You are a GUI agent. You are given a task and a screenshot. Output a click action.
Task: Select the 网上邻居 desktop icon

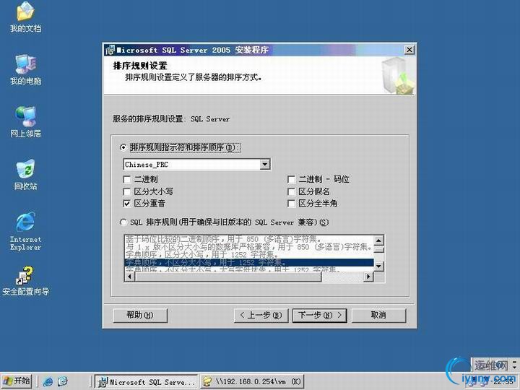point(25,122)
